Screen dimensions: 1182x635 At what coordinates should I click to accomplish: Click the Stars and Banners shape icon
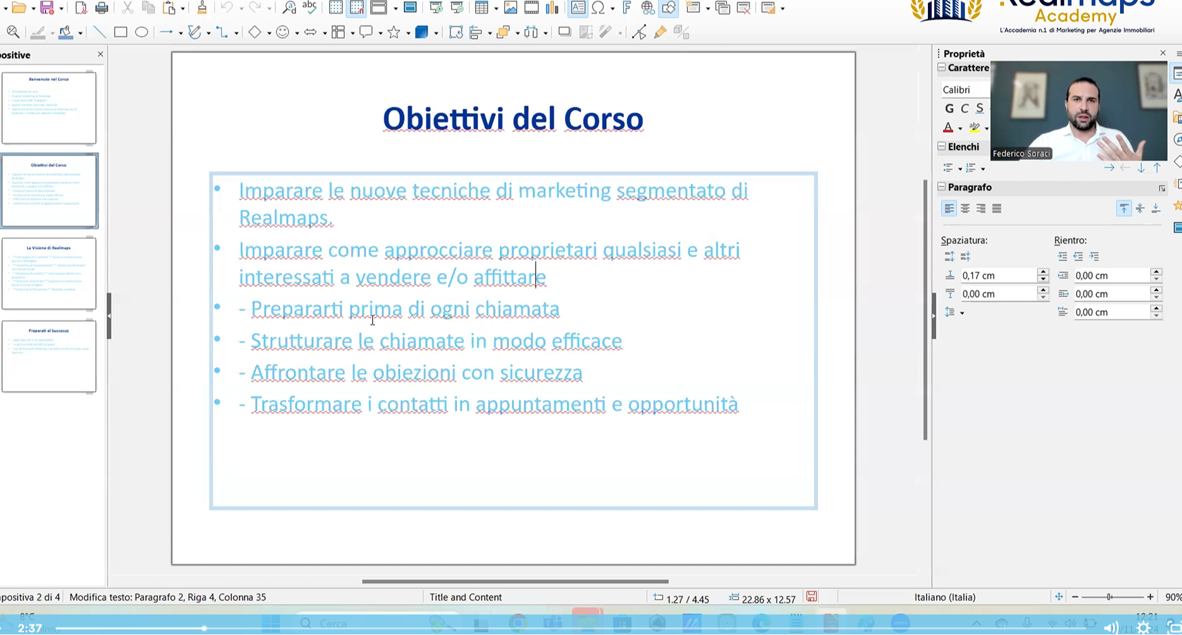pos(394,32)
